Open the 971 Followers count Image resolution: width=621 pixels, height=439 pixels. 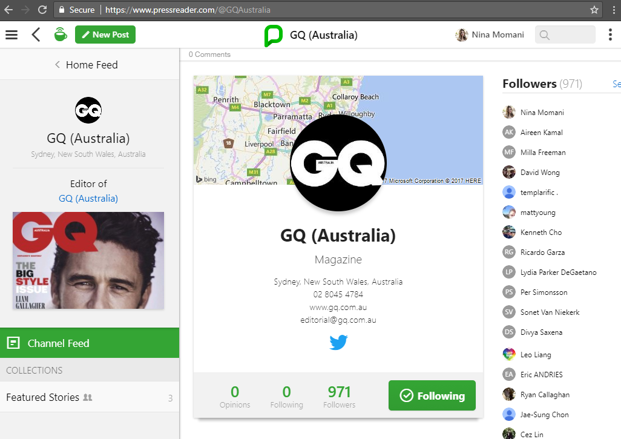pyautogui.click(x=339, y=396)
